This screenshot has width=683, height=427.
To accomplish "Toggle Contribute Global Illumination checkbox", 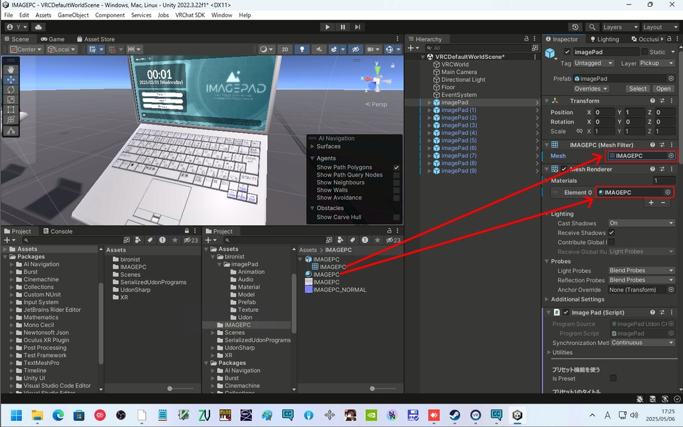I will click(x=612, y=242).
